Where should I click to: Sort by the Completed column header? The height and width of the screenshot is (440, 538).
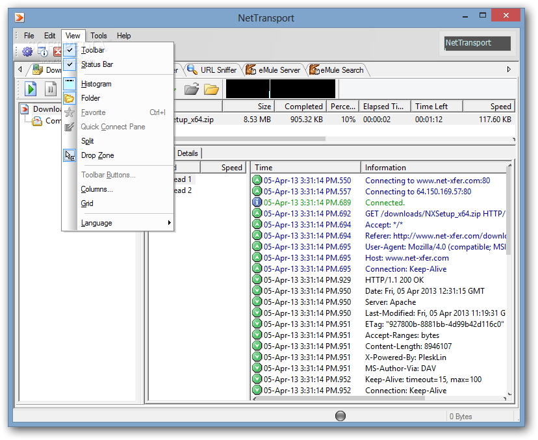300,107
